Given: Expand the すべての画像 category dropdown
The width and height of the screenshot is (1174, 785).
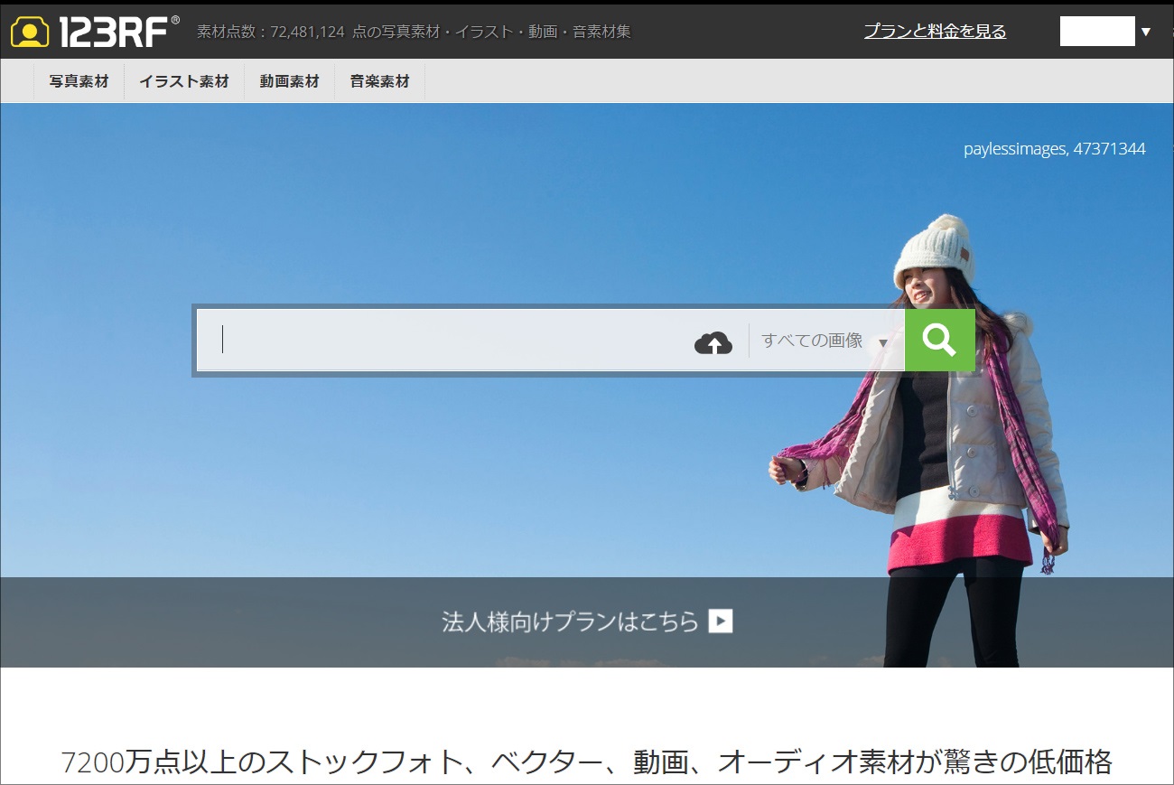Looking at the screenshot, I should point(825,341).
